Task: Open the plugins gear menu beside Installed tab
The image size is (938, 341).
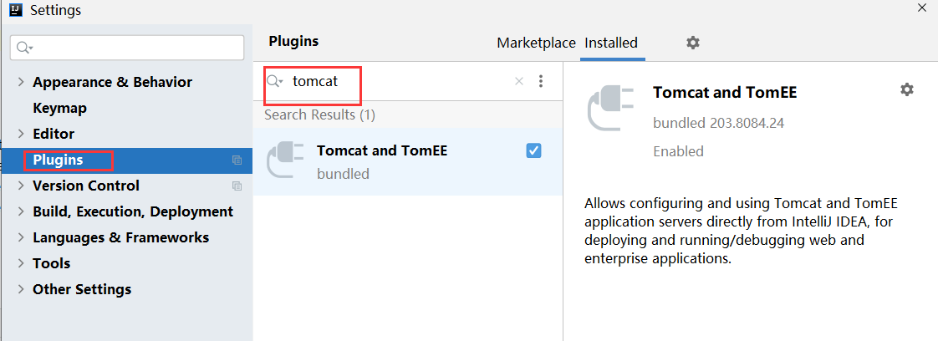Action: (692, 43)
